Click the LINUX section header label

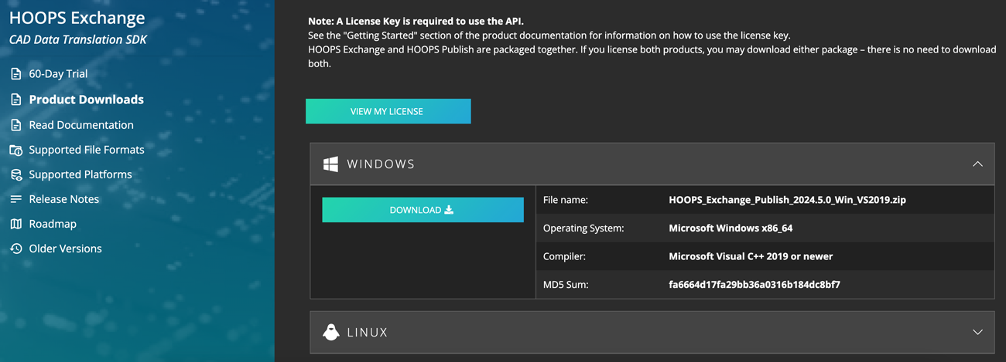point(367,333)
